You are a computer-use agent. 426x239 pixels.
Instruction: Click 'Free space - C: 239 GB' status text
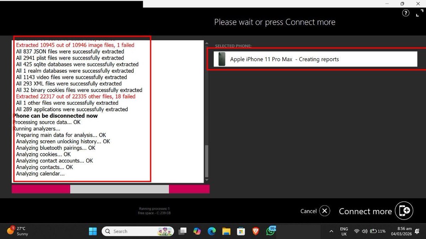click(154, 213)
